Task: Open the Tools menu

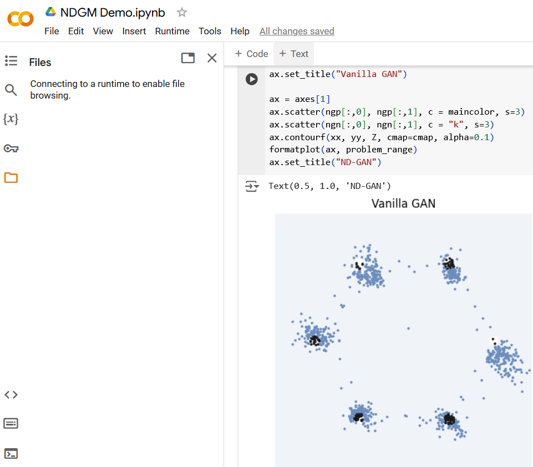Action: [210, 31]
